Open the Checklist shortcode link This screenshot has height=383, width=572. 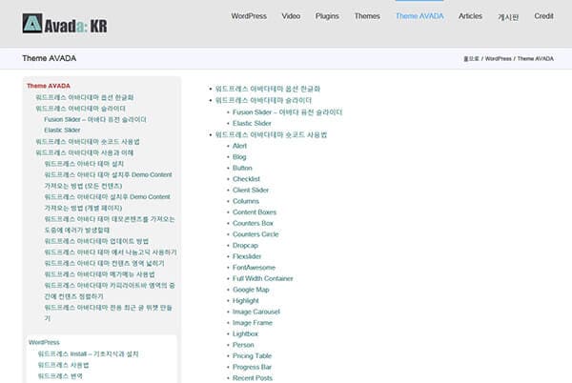[x=246, y=179]
